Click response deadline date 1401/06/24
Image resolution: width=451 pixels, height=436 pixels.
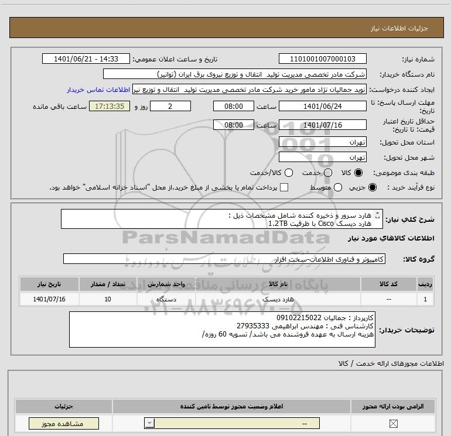click(322, 106)
